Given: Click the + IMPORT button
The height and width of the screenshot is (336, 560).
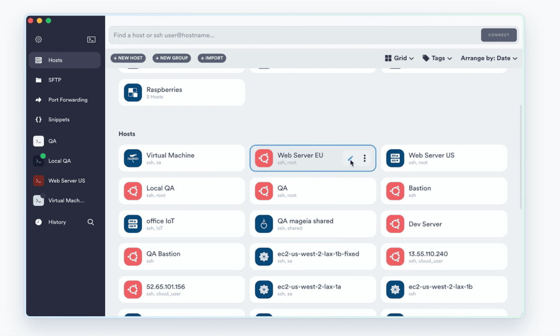Looking at the screenshot, I should click(x=212, y=58).
